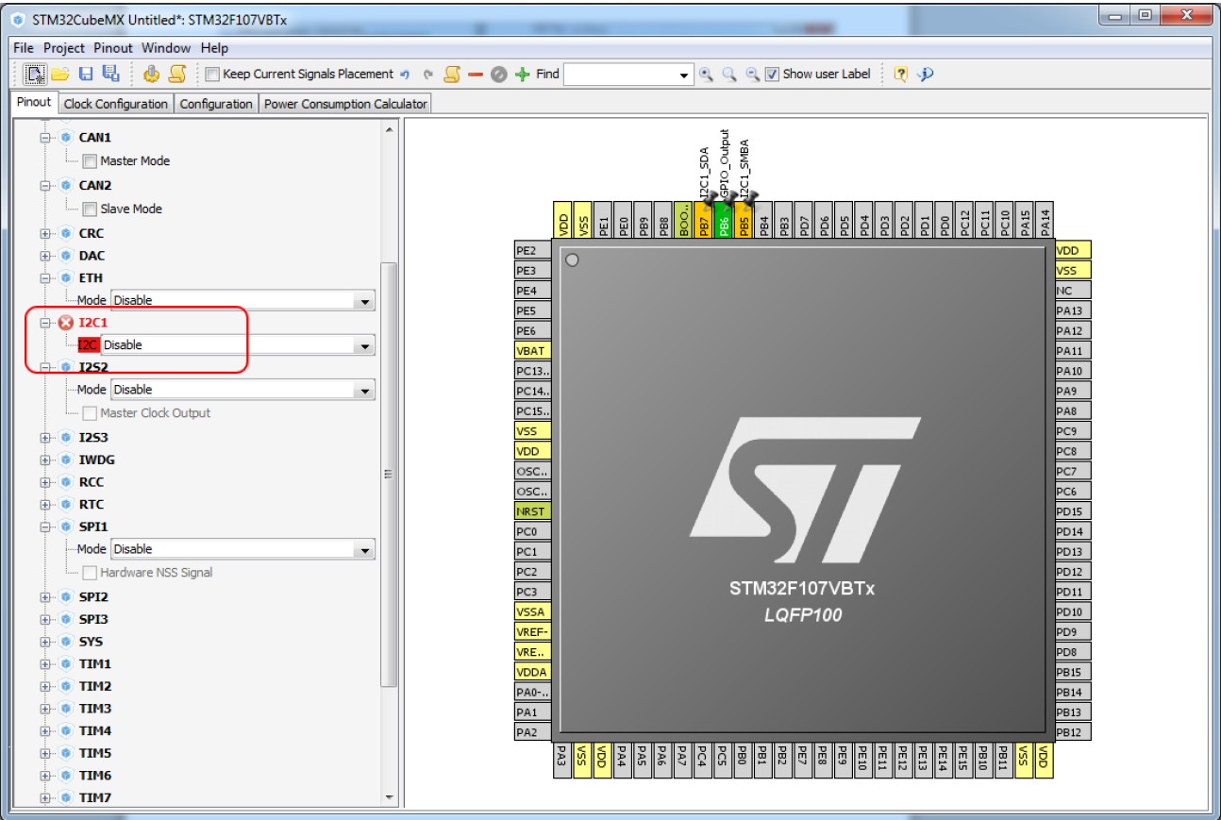
Task: Click the PA13 pin on the chip
Action: click(1073, 310)
